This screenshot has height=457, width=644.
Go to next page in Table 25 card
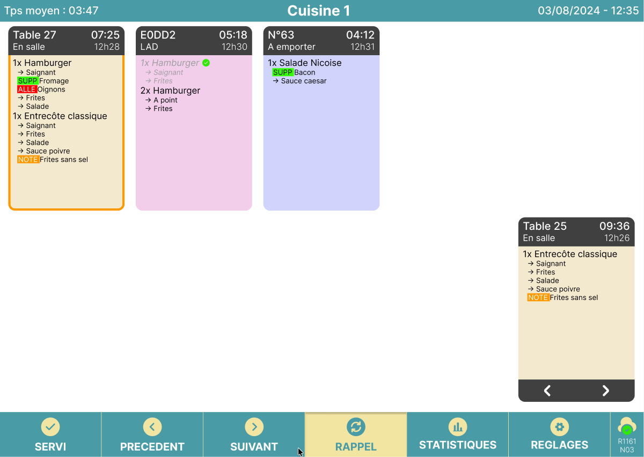tap(606, 391)
